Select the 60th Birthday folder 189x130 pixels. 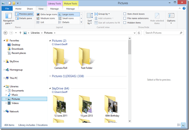[x=112, y=106]
